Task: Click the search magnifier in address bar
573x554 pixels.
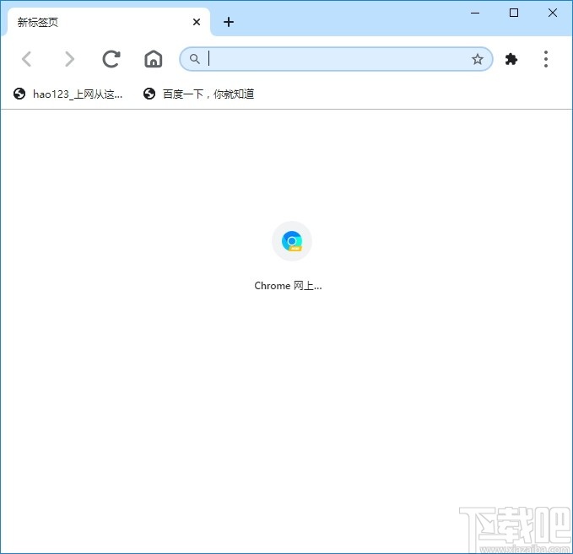Action: tap(195, 59)
